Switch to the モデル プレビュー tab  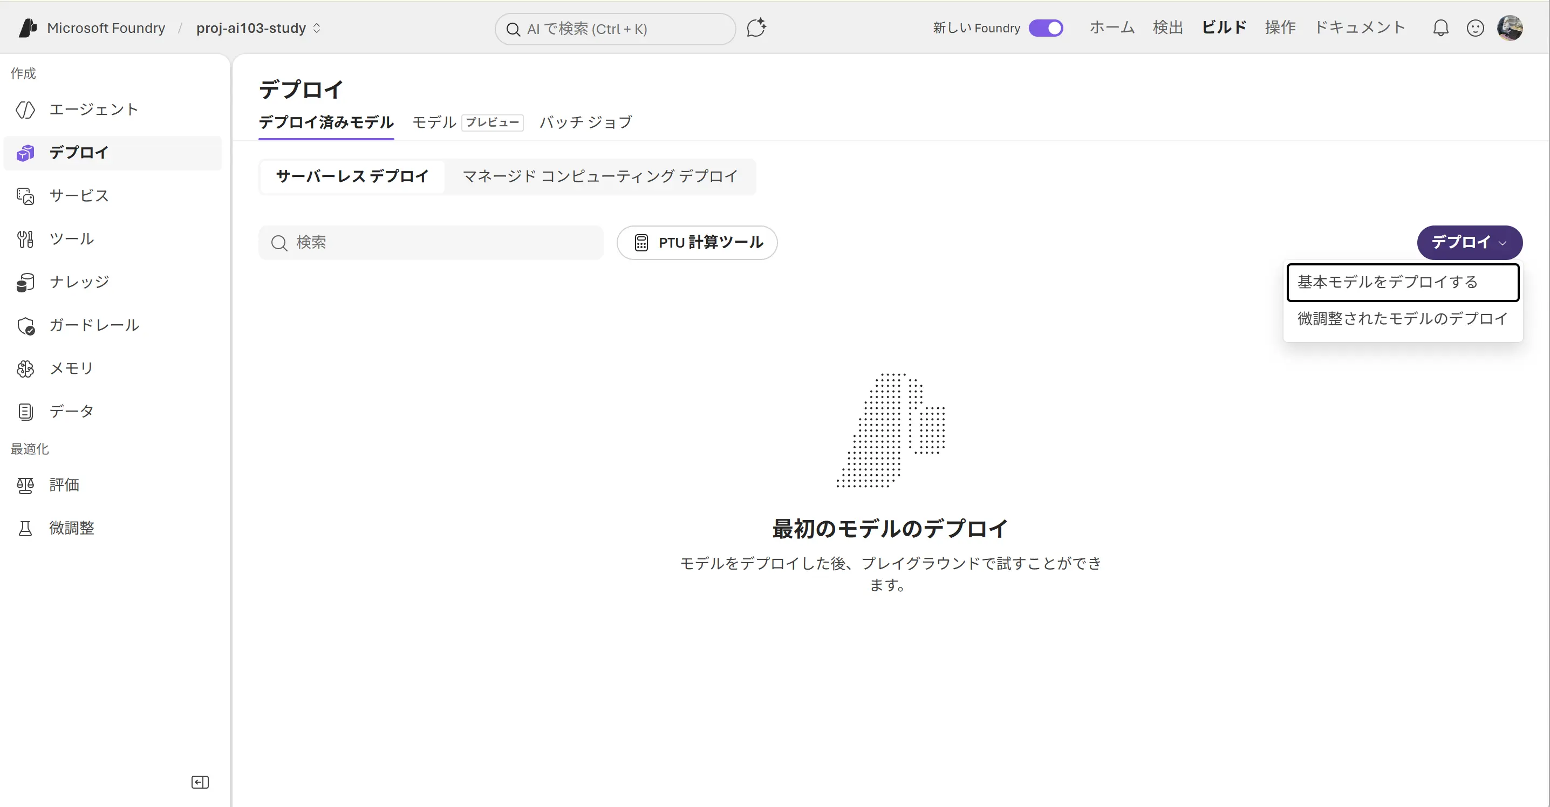tap(468, 122)
